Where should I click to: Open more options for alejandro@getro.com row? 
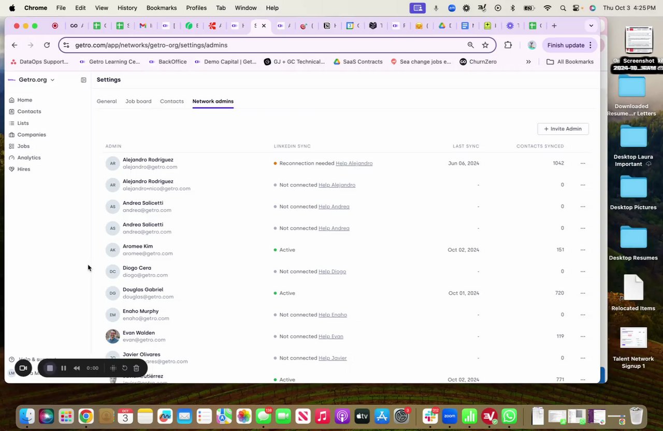[x=583, y=163]
